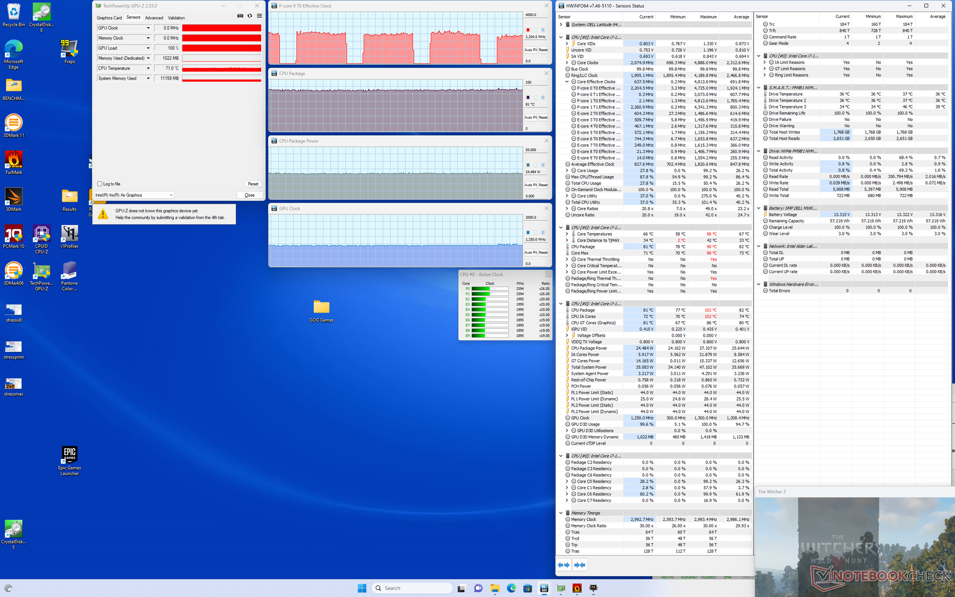Click HWiNFO expand columns arrows button
The height and width of the screenshot is (597, 955).
[564, 565]
